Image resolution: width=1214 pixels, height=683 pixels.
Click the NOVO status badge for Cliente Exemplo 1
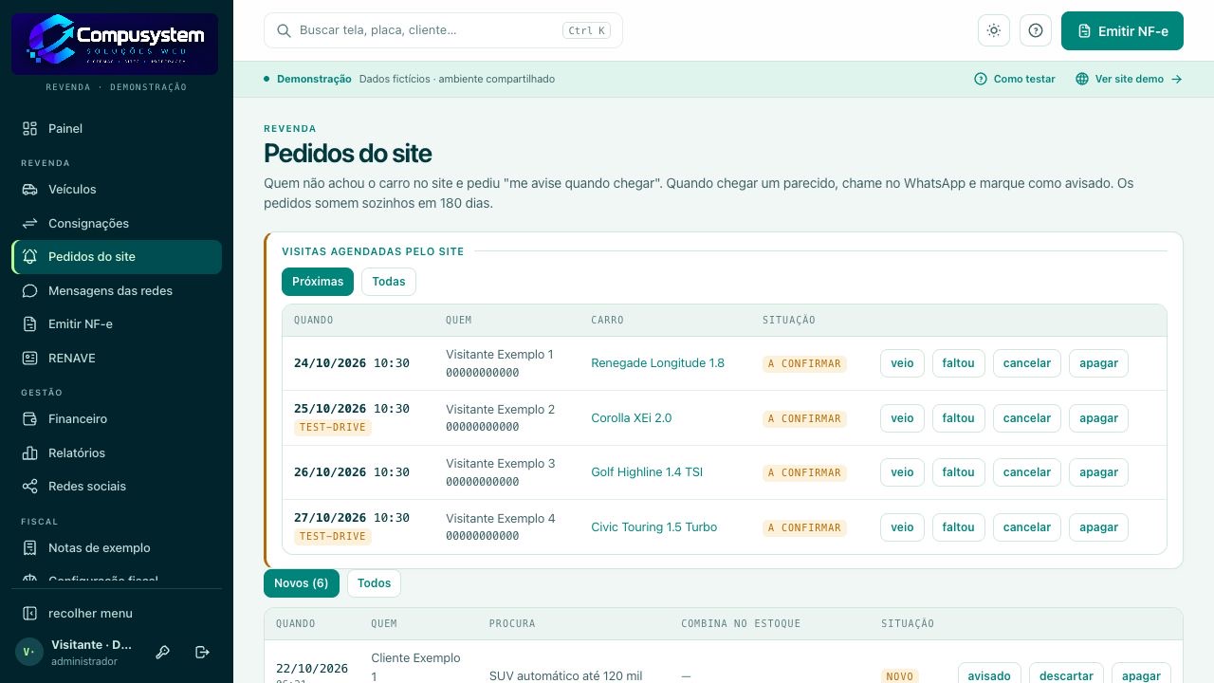899,676
